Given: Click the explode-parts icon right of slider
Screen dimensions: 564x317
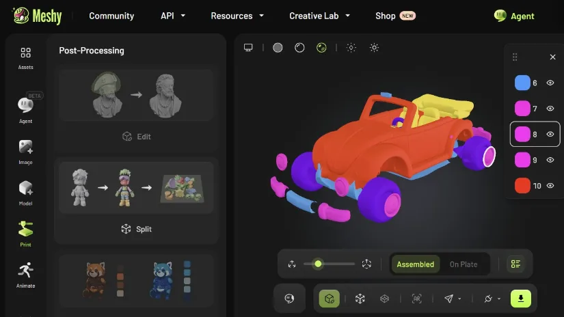Looking at the screenshot, I should pyautogui.click(x=366, y=264).
